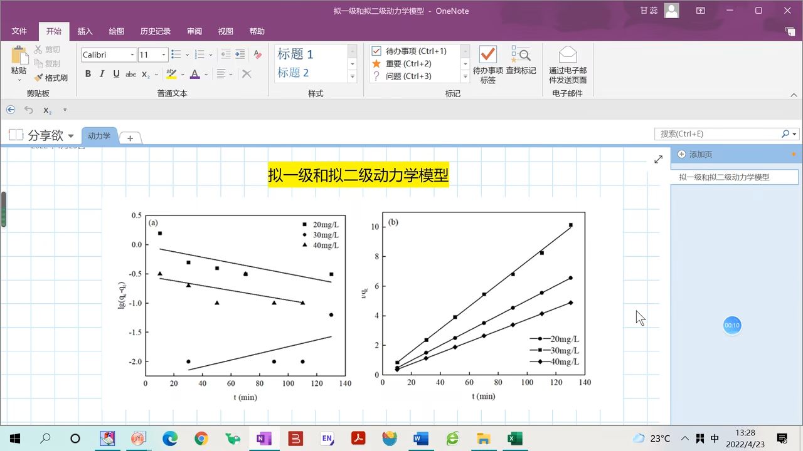
Task: Click the back navigation arrow
Action: point(11,110)
